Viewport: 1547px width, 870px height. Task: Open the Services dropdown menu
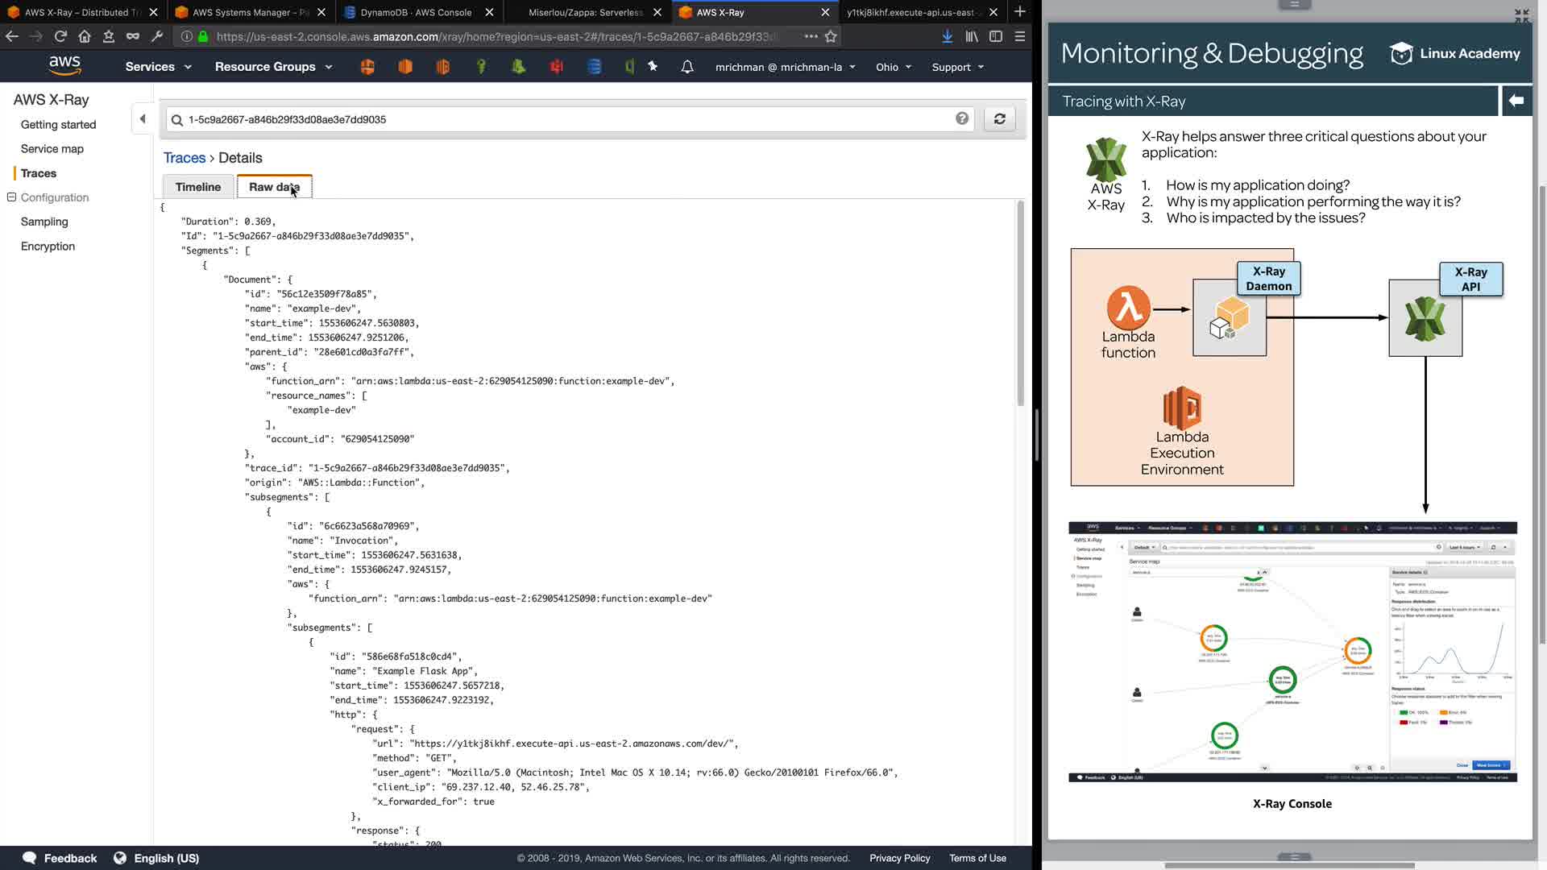tap(158, 67)
